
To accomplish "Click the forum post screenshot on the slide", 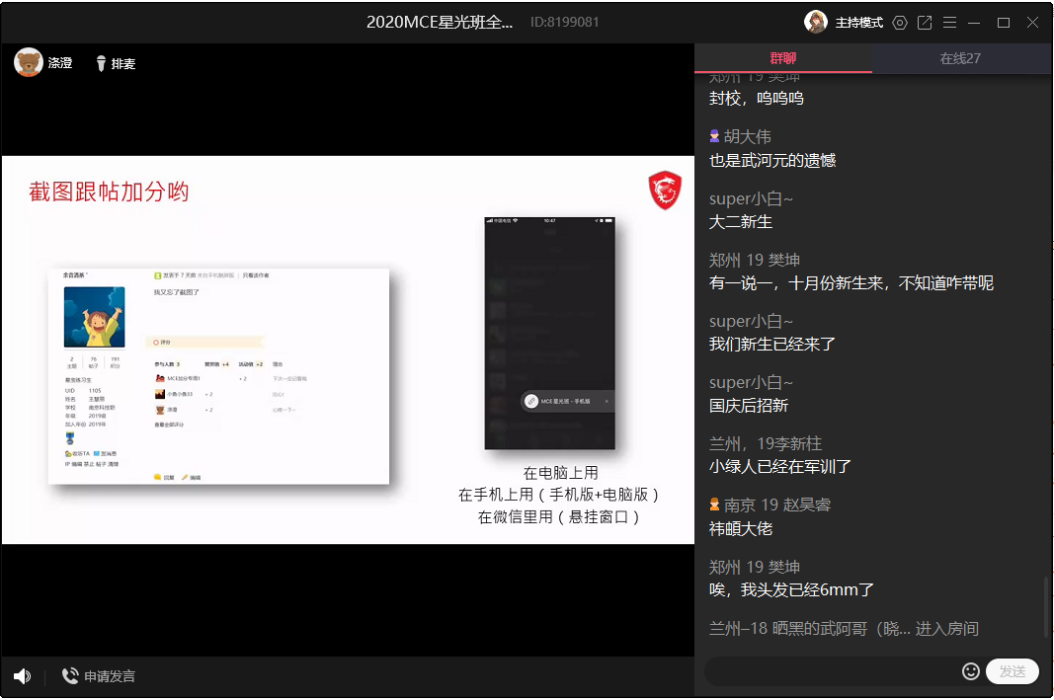I will click(x=218, y=375).
